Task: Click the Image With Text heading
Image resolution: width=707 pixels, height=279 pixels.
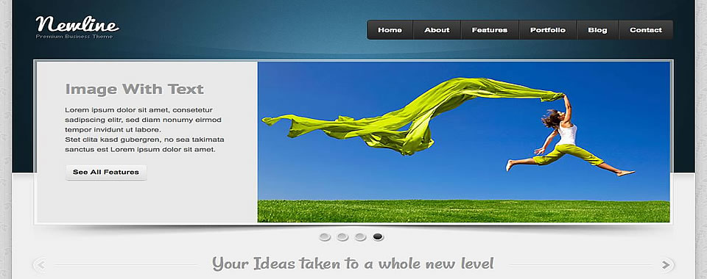Action: click(134, 89)
